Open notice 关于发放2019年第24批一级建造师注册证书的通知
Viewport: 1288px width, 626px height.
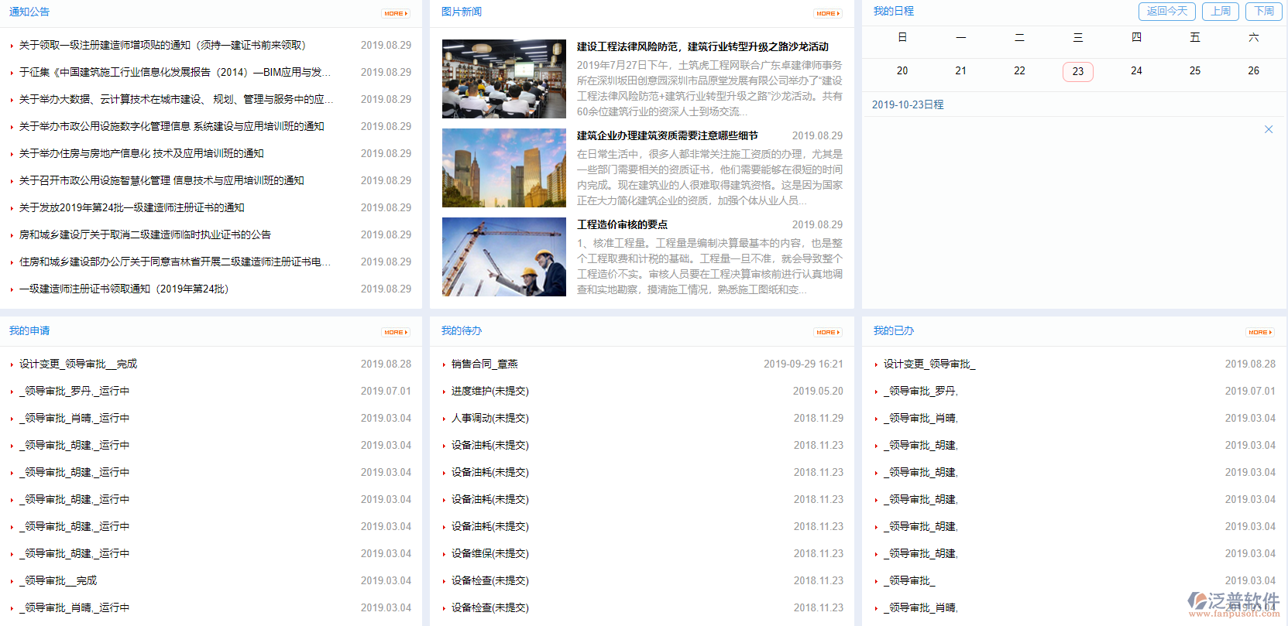(x=132, y=207)
